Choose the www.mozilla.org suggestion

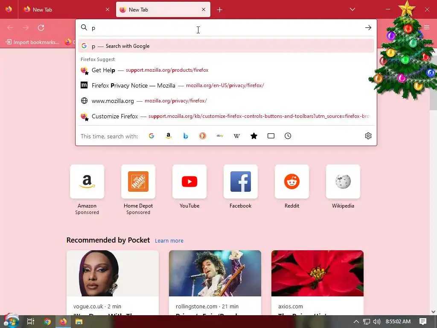pyautogui.click(x=226, y=101)
